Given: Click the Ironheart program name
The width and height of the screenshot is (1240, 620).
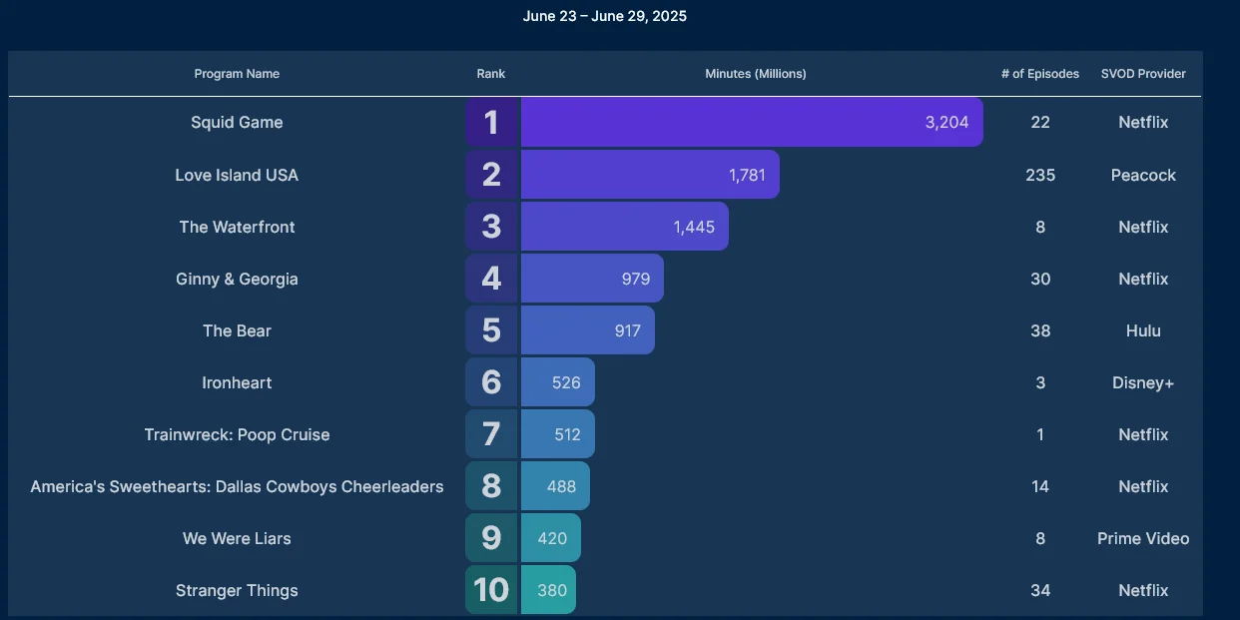Looking at the screenshot, I should click(x=237, y=382).
